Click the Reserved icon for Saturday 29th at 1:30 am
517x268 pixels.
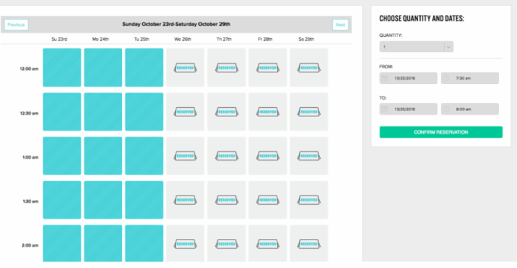pyautogui.click(x=308, y=200)
